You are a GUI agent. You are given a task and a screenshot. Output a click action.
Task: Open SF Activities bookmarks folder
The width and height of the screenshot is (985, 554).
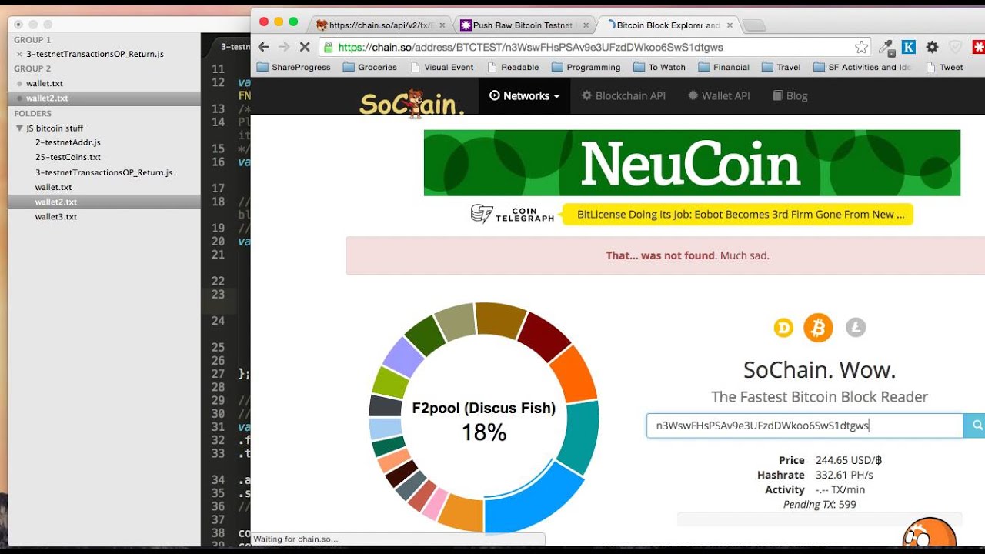click(863, 67)
